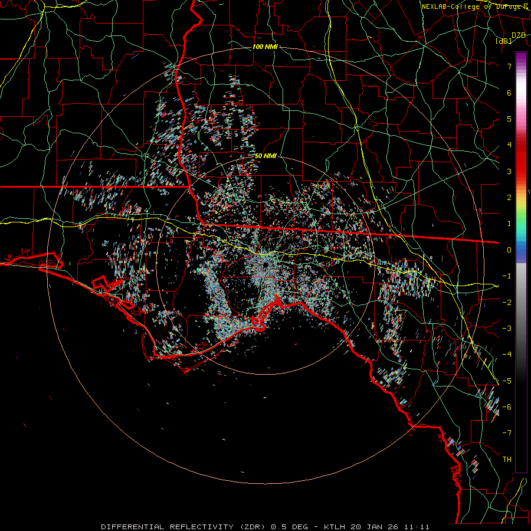This screenshot has height=531, width=531.
Task: Select the -2 value on the color scale
Action: point(507,303)
